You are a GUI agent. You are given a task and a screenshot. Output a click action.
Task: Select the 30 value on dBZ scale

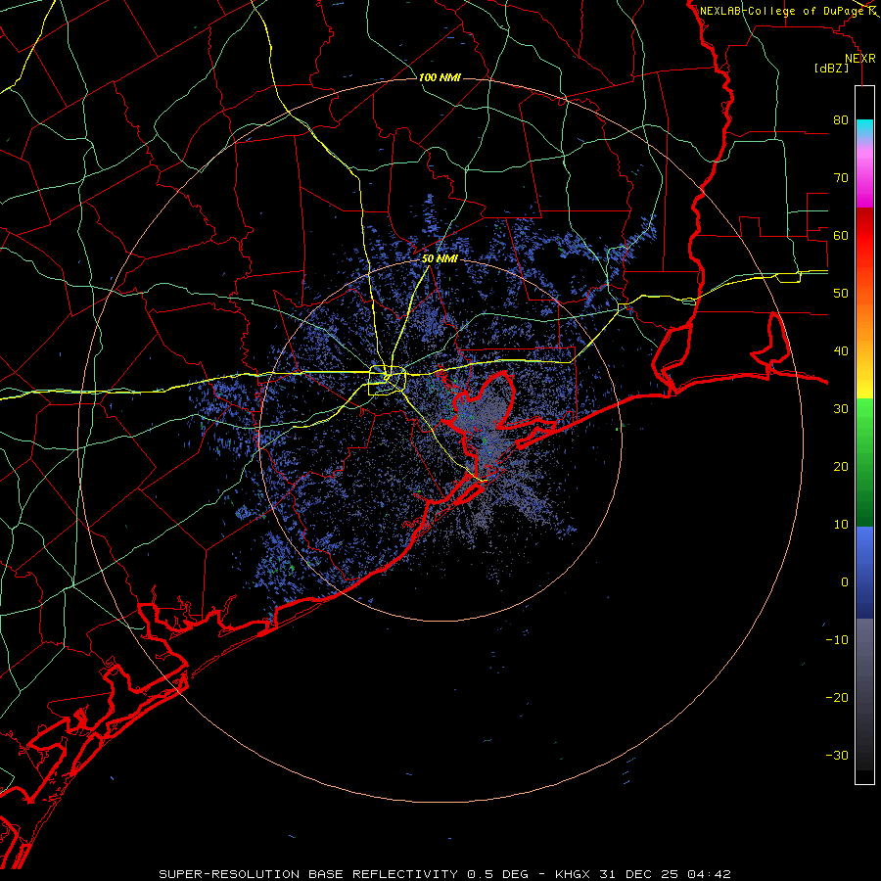tap(841, 408)
